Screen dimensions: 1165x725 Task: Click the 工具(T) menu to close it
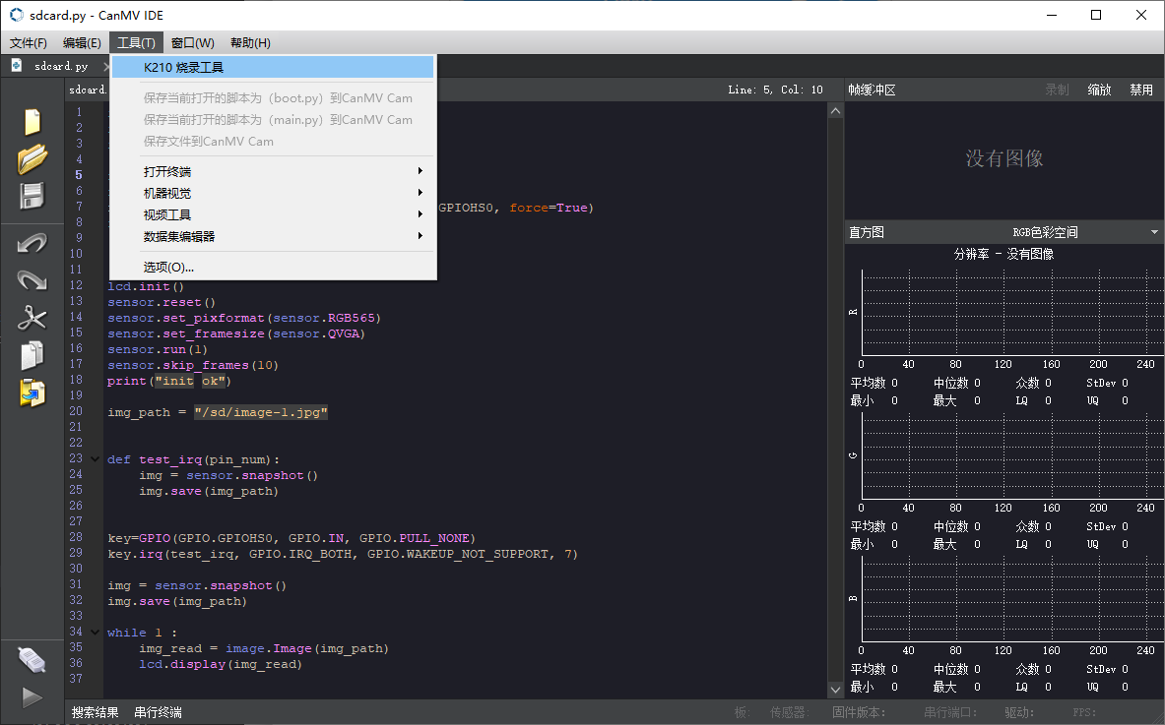136,43
